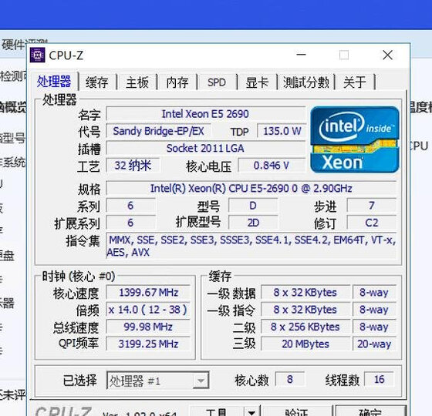Click the 扩展系列 value 6
The width and height of the screenshot is (432, 416).
click(x=130, y=223)
